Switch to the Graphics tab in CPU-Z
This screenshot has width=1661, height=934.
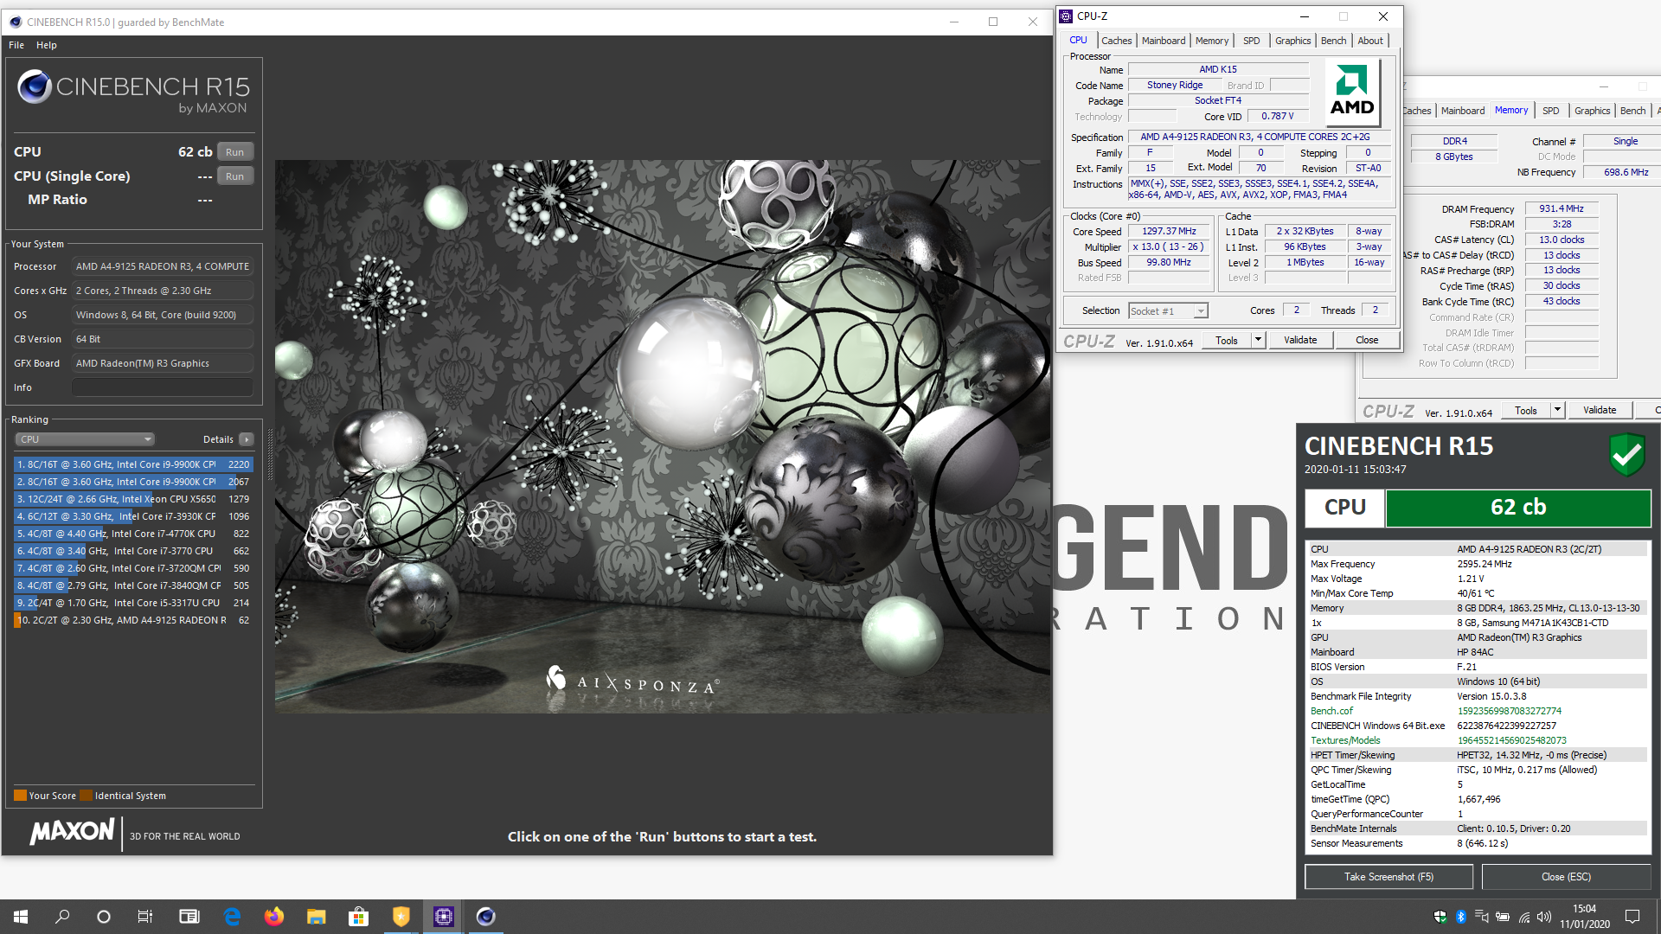(x=1293, y=41)
